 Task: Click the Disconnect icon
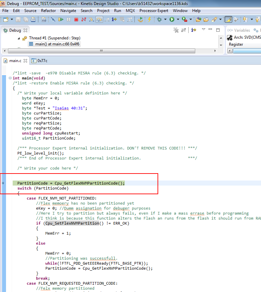(84, 19)
